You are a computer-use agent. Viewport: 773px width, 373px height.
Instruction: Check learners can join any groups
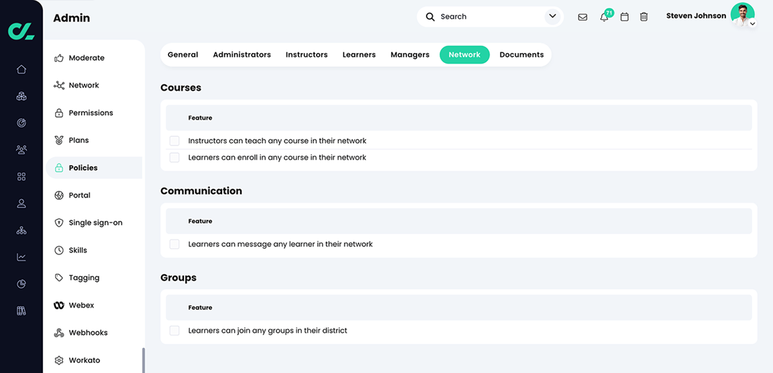pyautogui.click(x=174, y=331)
